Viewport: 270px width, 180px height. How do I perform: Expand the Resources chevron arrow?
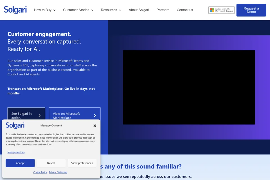(x=120, y=10)
